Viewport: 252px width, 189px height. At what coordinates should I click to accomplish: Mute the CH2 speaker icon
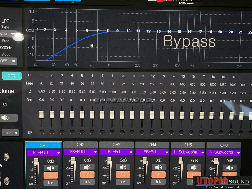(87, 167)
